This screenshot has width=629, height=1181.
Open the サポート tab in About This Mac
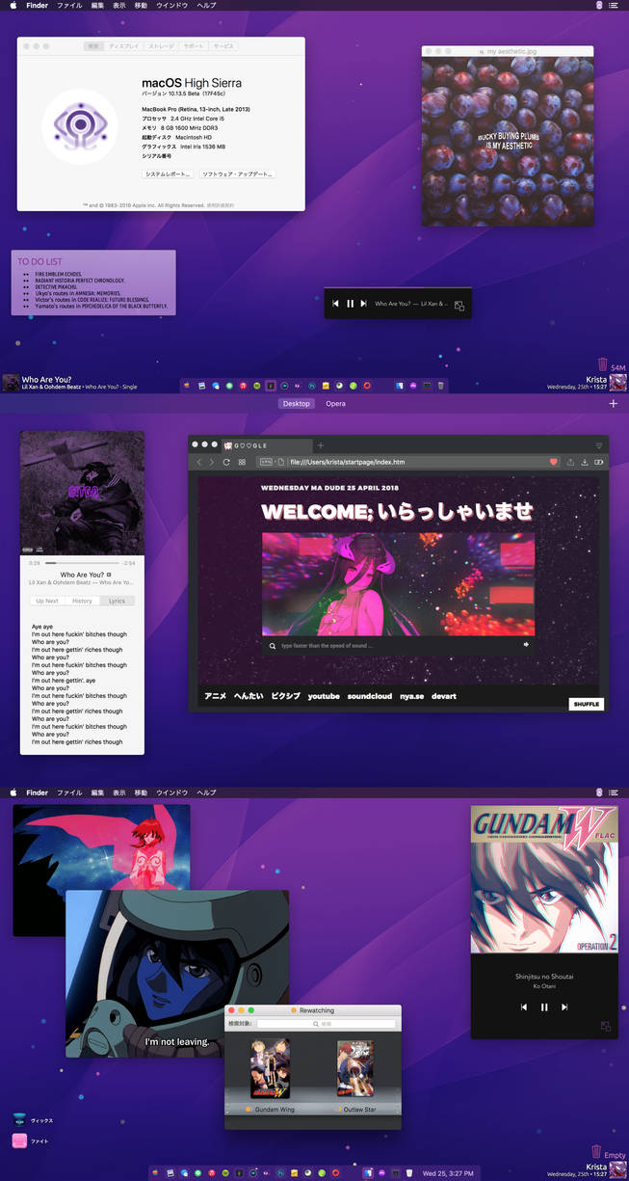pos(194,46)
